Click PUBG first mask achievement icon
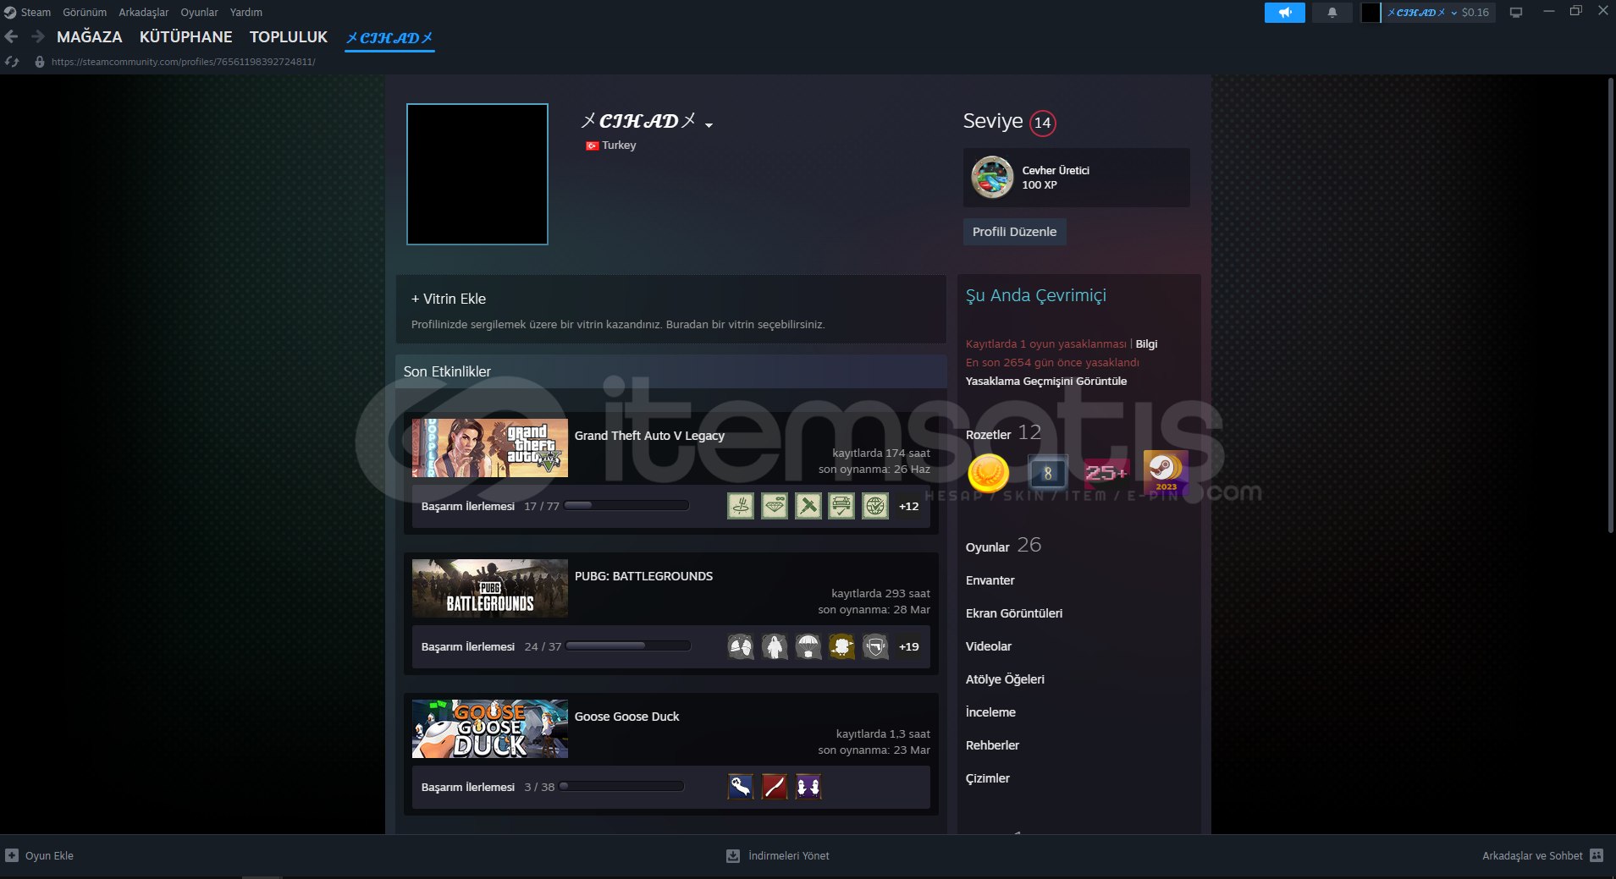 pos(741,646)
